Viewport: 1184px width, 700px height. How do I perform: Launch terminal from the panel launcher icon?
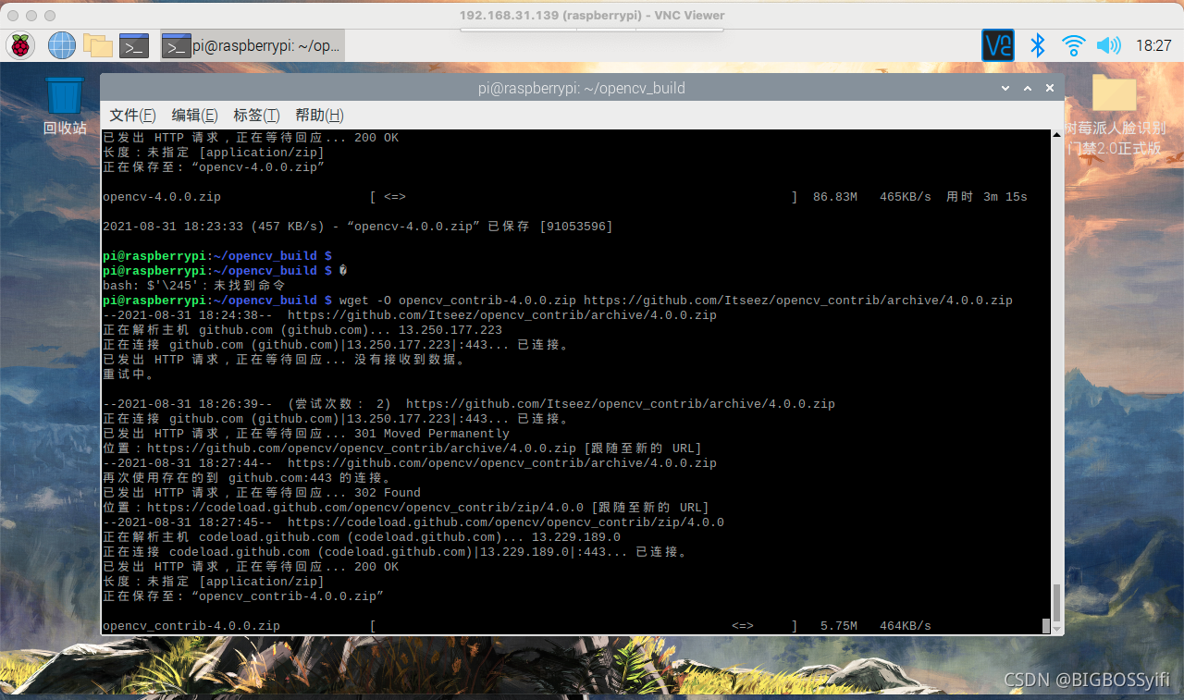coord(134,45)
